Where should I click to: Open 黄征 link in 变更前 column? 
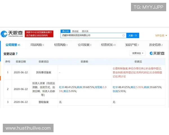coord(66,91)
